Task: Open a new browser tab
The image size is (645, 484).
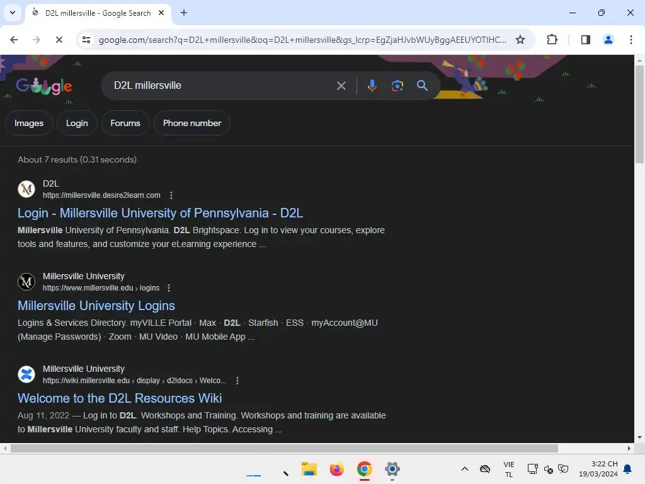Action: point(184,13)
